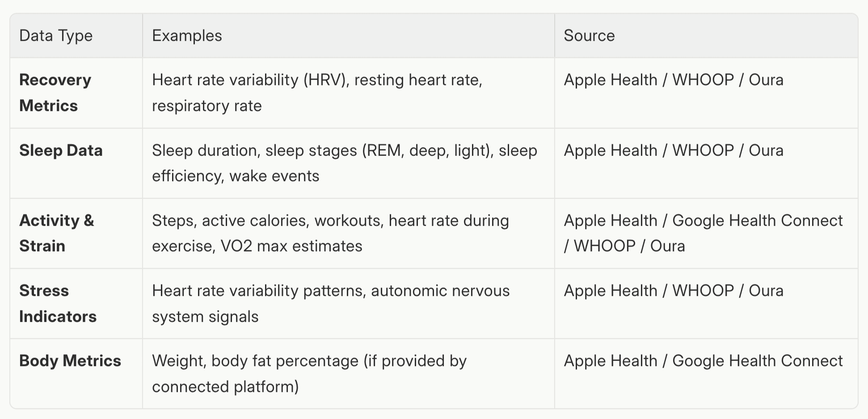This screenshot has width=868, height=419.
Task: Click the Data Type column header
Action: [x=56, y=36]
